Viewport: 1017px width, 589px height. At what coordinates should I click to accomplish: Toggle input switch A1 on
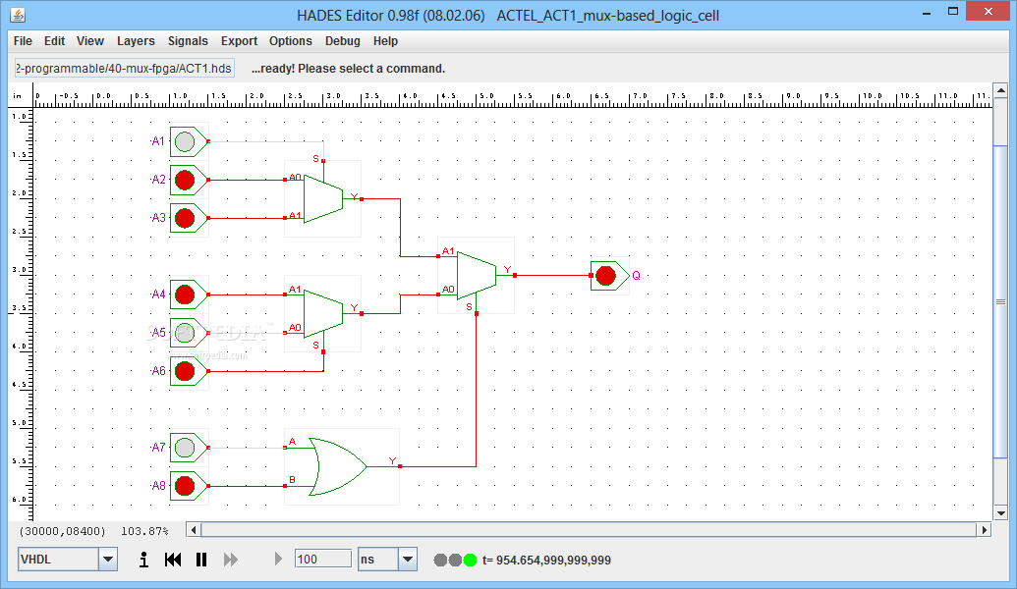tap(187, 140)
